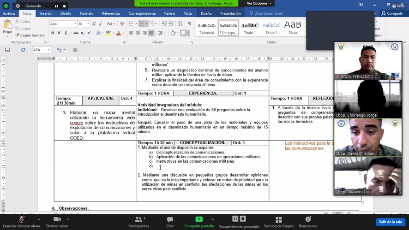
Task: Apply the paragraph shading color
Action: [173, 33]
